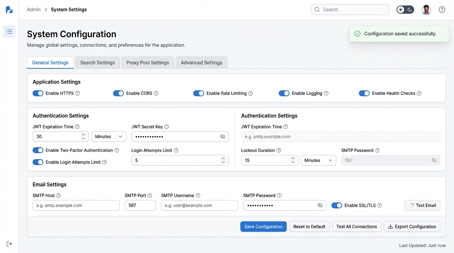Switch the light/dark theme toggle
Image resolution: width=454 pixels, height=253 pixels.
coord(405,10)
